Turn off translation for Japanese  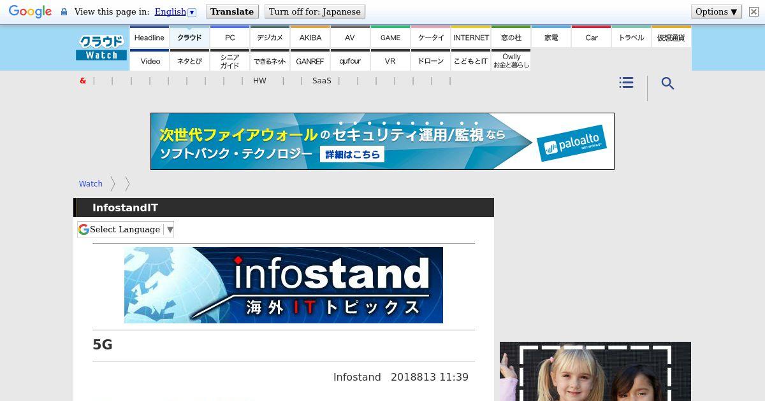pyautogui.click(x=315, y=11)
